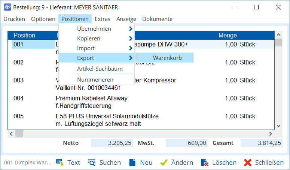
Task: Click the Menge column header
Action: pos(228,35)
